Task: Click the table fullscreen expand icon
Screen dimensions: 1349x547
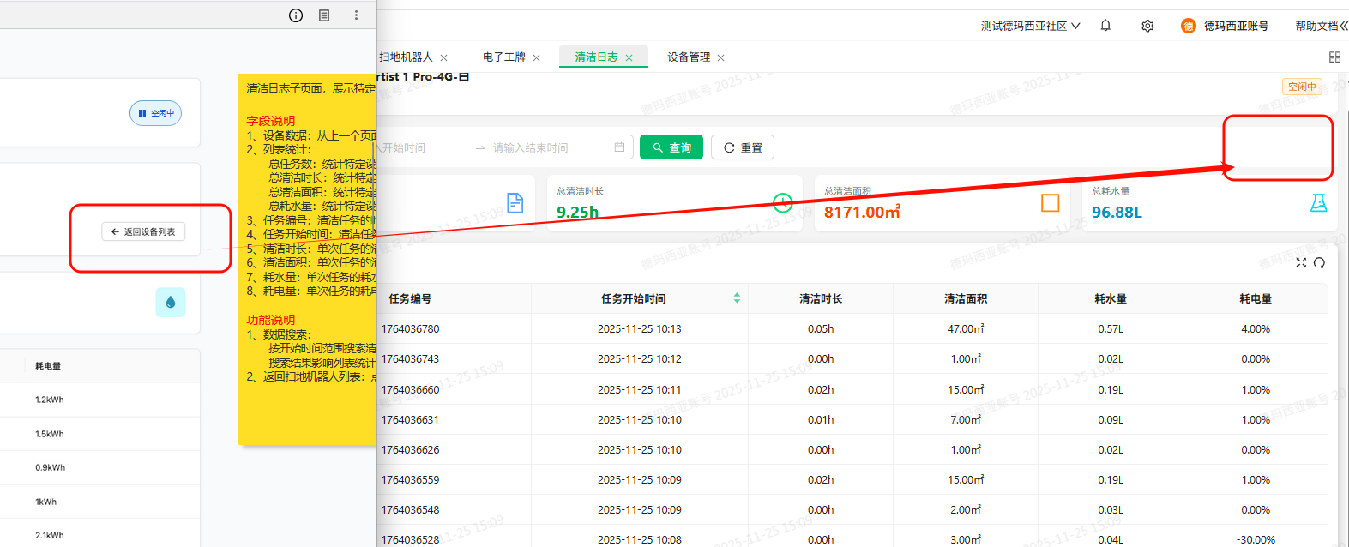Action: [1301, 263]
